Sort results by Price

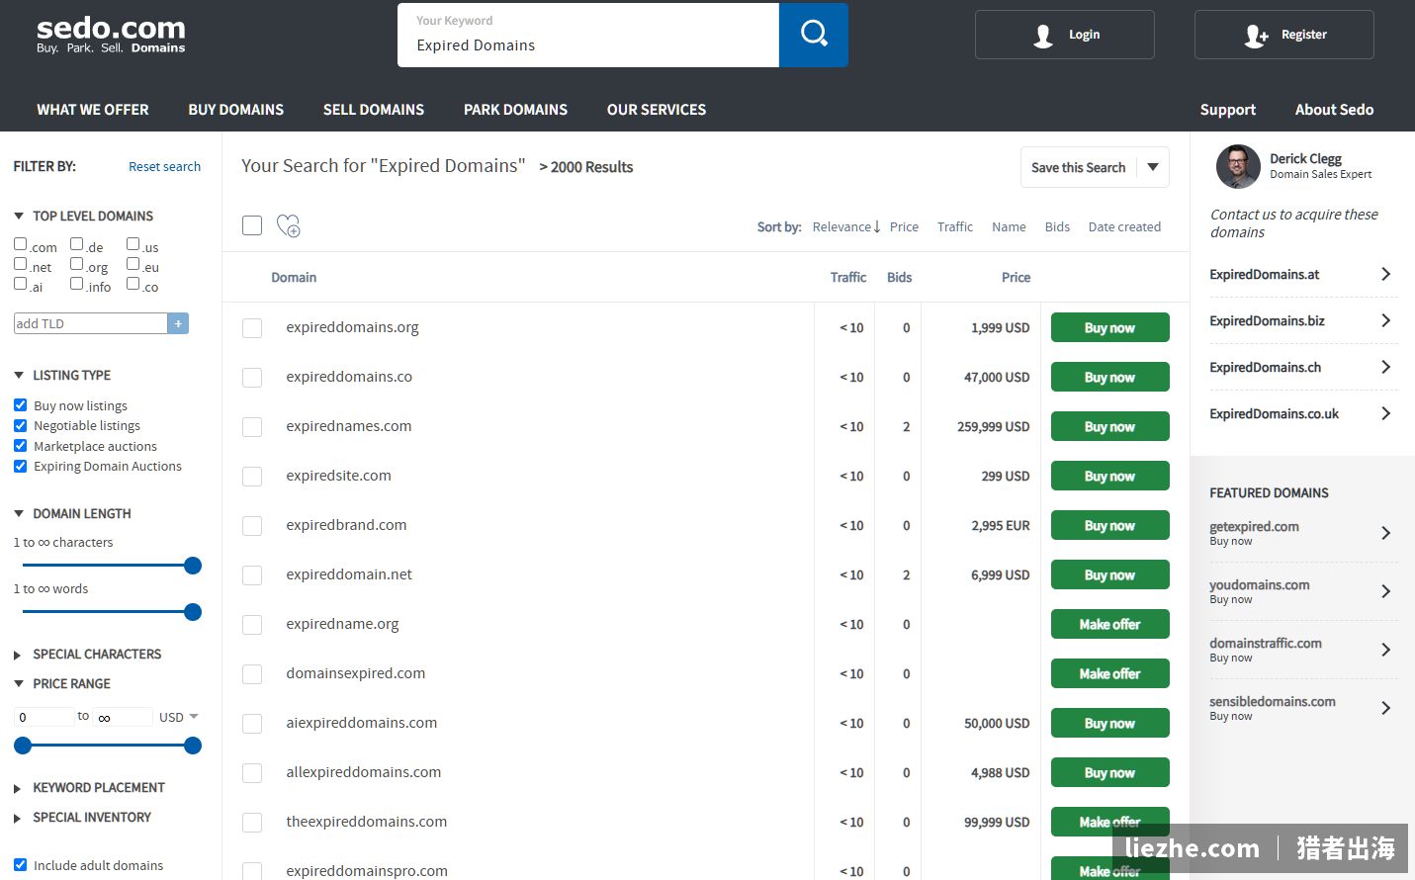(x=904, y=226)
